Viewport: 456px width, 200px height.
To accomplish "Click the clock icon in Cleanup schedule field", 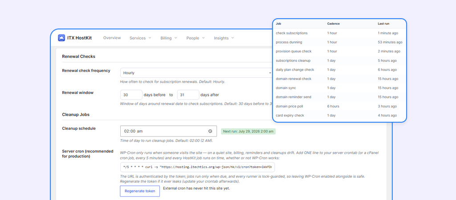I will pos(210,131).
